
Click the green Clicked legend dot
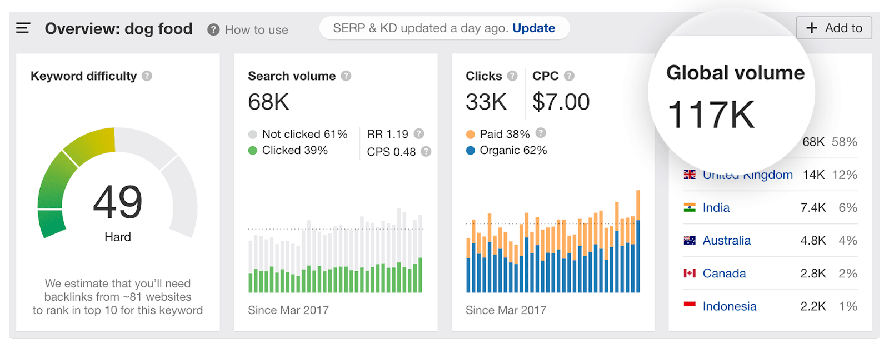point(253,151)
